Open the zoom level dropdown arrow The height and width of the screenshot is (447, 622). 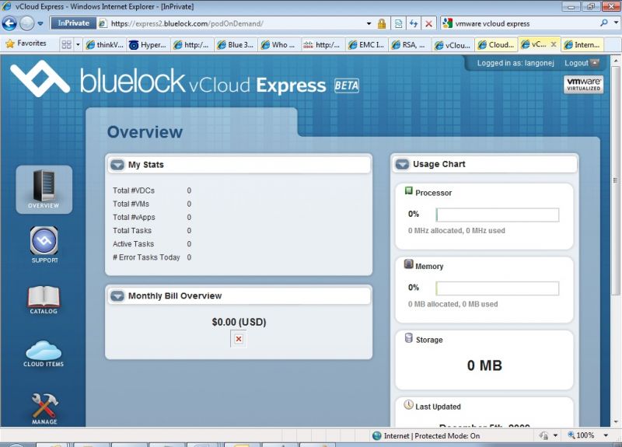point(606,435)
